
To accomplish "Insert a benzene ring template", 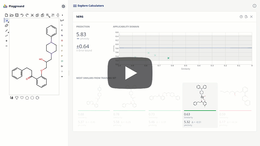I will [x=37, y=98].
